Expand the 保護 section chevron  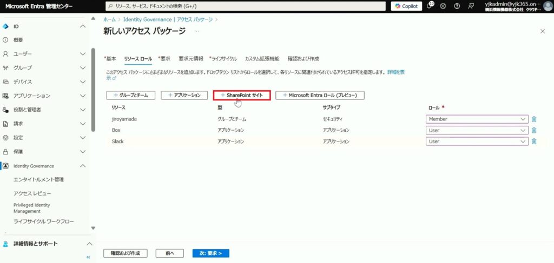point(83,152)
